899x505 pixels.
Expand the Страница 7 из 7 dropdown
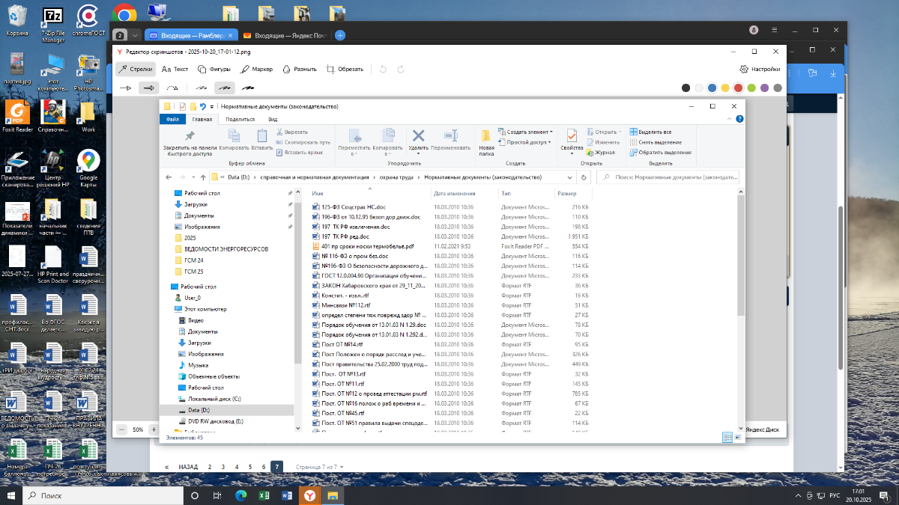point(319,466)
